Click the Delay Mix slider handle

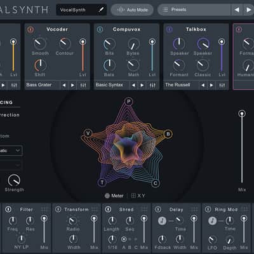point(194,218)
